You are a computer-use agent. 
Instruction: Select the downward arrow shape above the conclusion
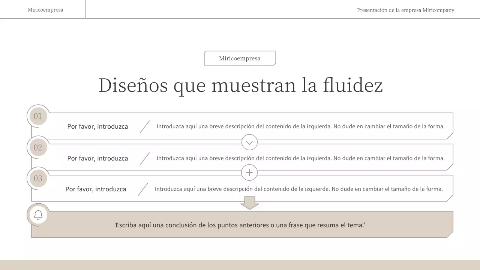point(249,202)
